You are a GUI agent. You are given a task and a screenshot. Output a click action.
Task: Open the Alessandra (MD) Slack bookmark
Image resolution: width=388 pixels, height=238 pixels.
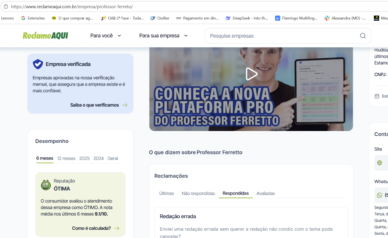coord(345,18)
